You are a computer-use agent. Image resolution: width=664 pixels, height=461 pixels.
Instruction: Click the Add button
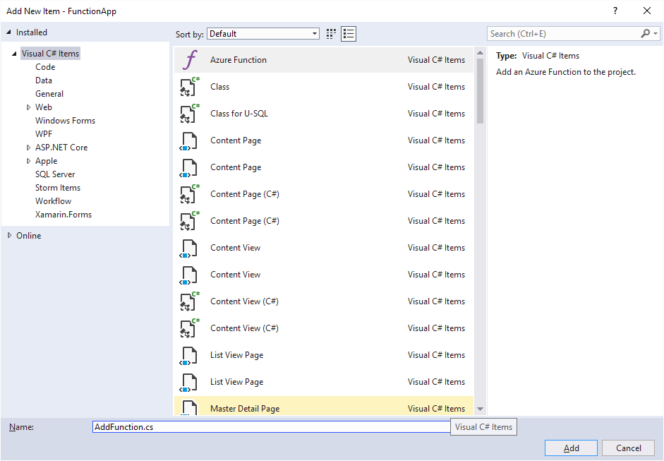(x=571, y=448)
